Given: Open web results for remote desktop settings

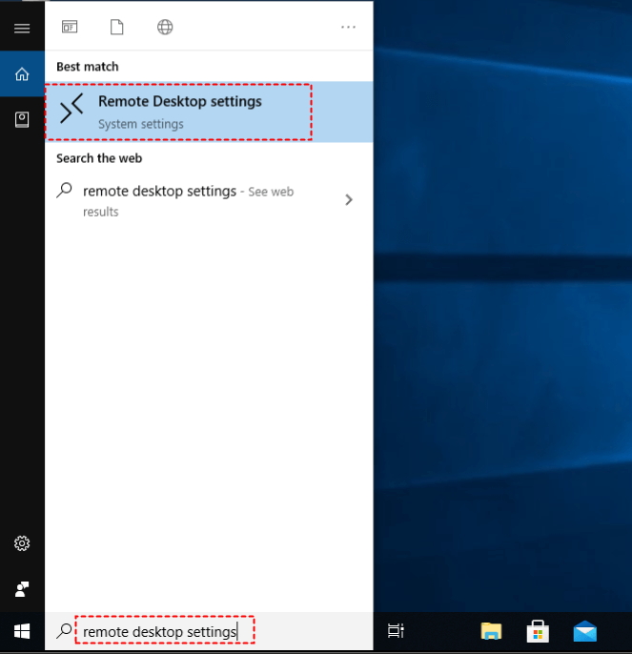Looking at the screenshot, I should [209, 201].
